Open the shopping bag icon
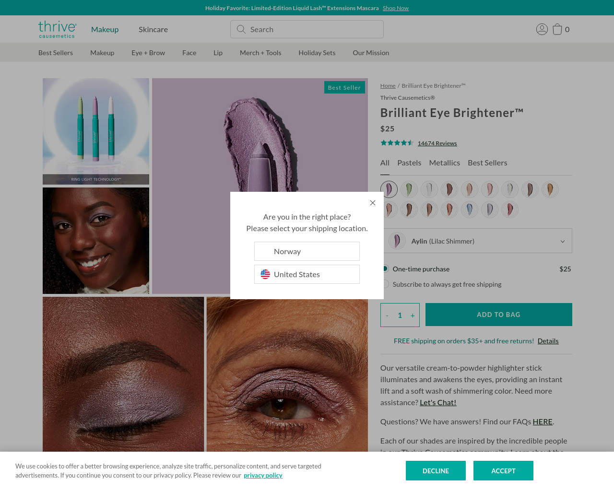This screenshot has width=614, height=491. pos(557,29)
